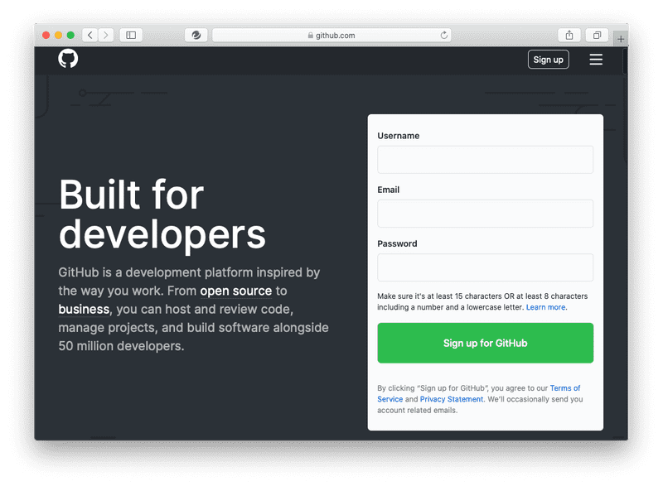Click the Email label
This screenshot has height=486, width=663.
[388, 190]
